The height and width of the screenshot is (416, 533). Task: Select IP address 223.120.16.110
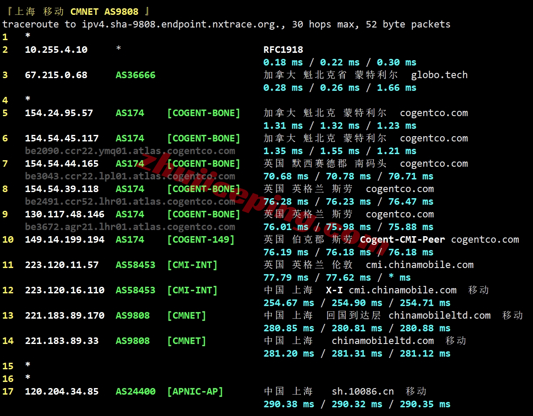[65, 290]
